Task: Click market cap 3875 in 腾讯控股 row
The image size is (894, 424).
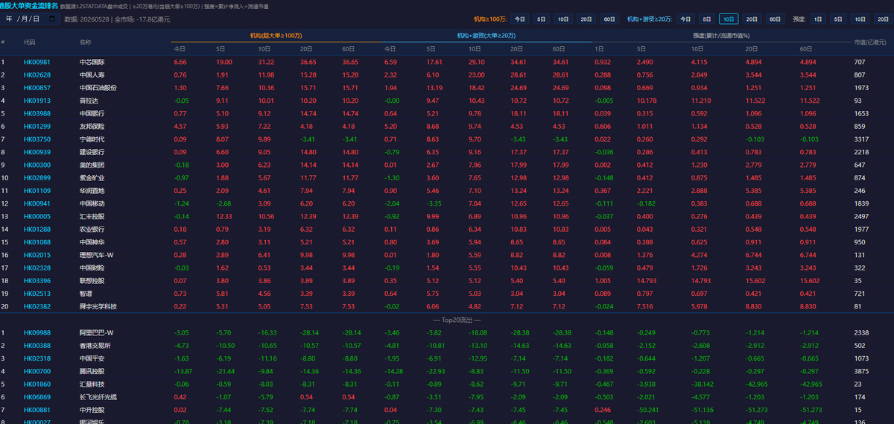Action: [861, 371]
